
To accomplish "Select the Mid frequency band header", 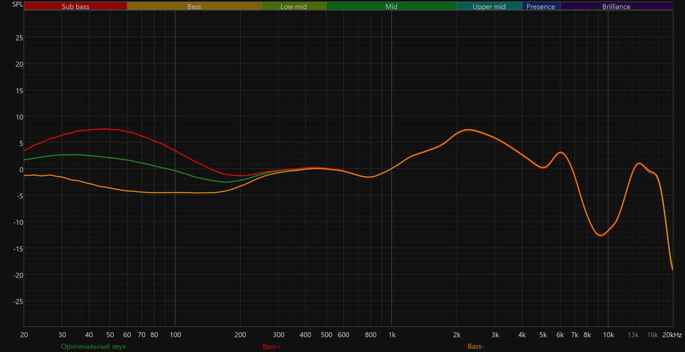I will (391, 6).
